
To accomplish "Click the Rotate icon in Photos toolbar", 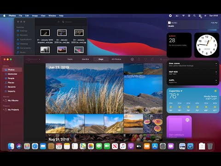I will click(x=152, y=59).
